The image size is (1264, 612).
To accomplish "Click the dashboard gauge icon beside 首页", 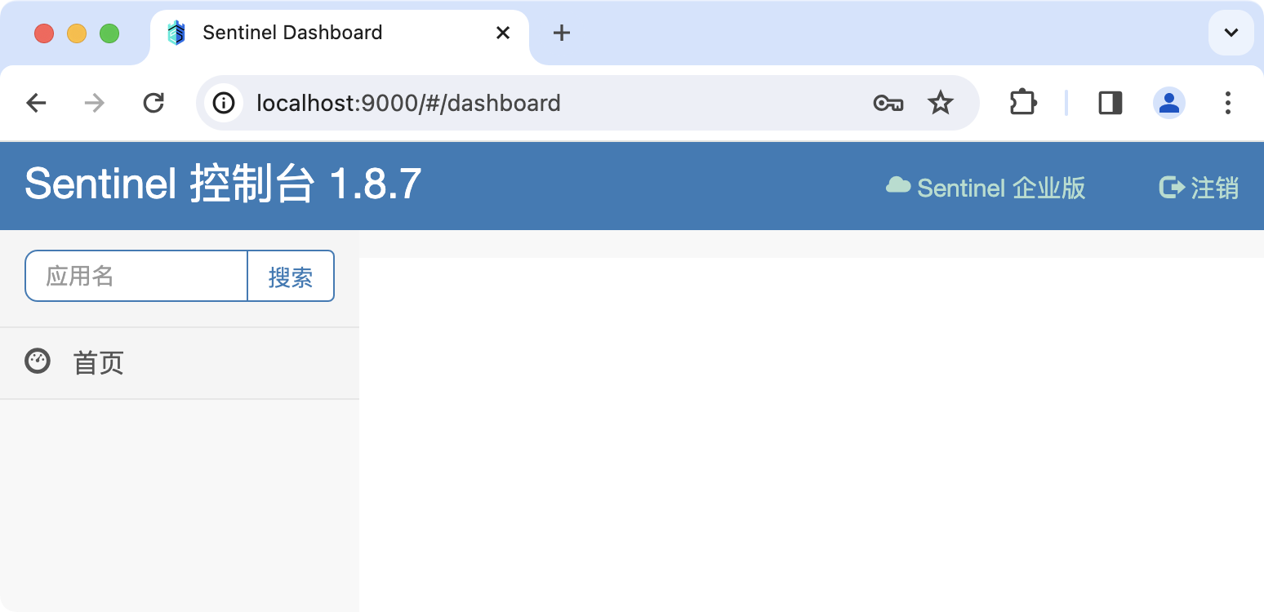I will pos(38,361).
